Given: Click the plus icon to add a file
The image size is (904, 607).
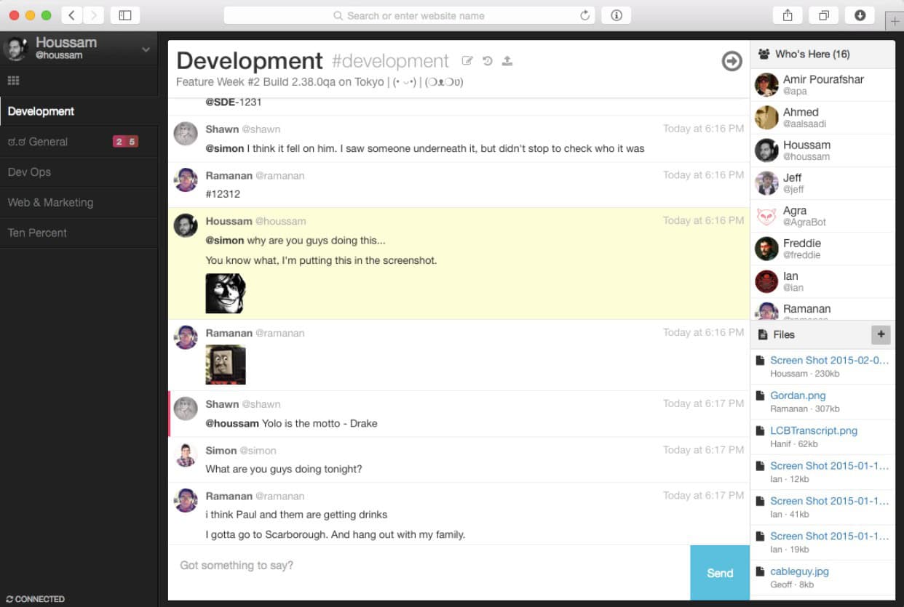Looking at the screenshot, I should (881, 334).
